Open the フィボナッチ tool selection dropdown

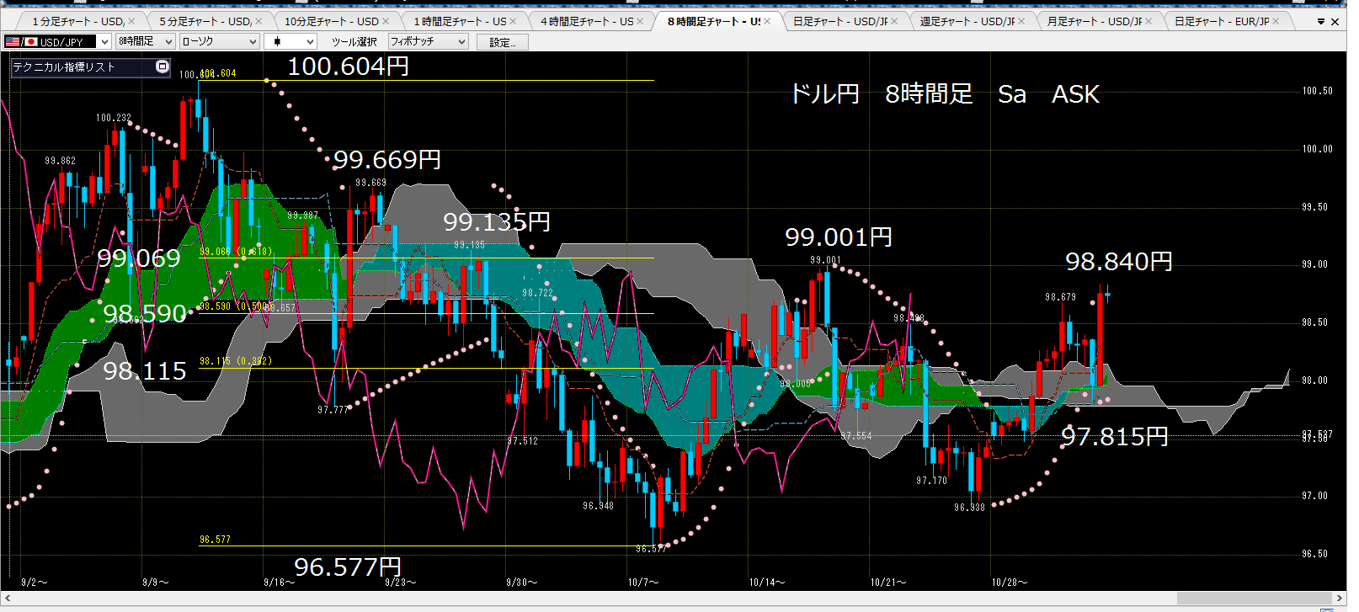tap(461, 41)
